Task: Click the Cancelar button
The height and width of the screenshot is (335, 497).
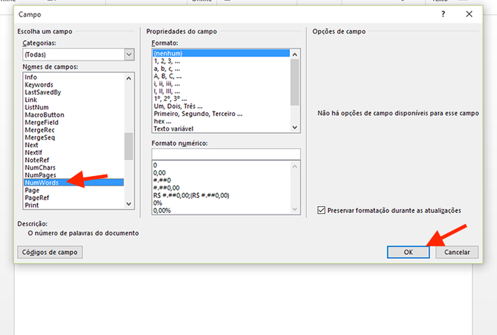Action: [457, 252]
